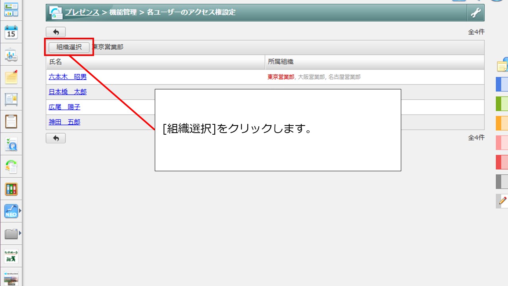Viewport: 508px width, 286px height.
Task: Open the calendar icon showing 15
Action: tap(11, 32)
